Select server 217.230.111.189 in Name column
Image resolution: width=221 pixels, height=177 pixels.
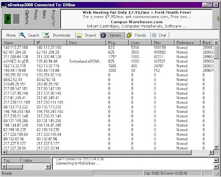pos(16,102)
